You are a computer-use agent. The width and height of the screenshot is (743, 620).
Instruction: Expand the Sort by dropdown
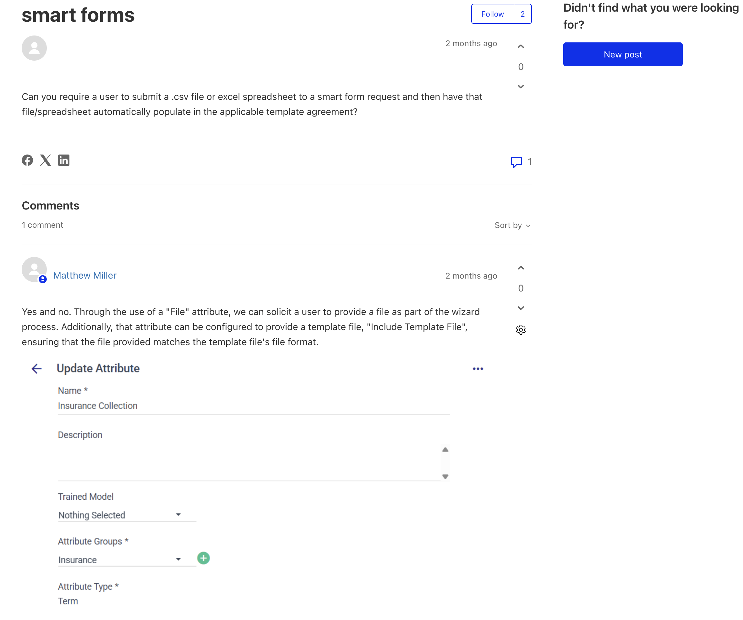pos(512,225)
